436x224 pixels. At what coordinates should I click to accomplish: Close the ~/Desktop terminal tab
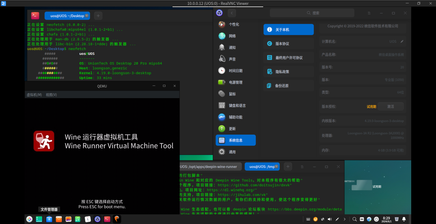coord(87,16)
